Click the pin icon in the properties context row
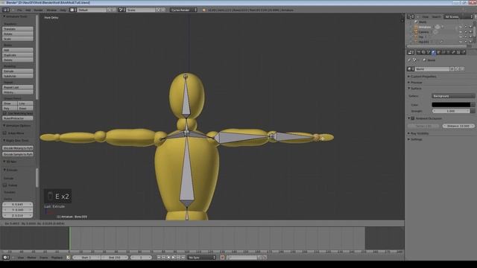The height and width of the screenshot is (268, 477). (409, 60)
